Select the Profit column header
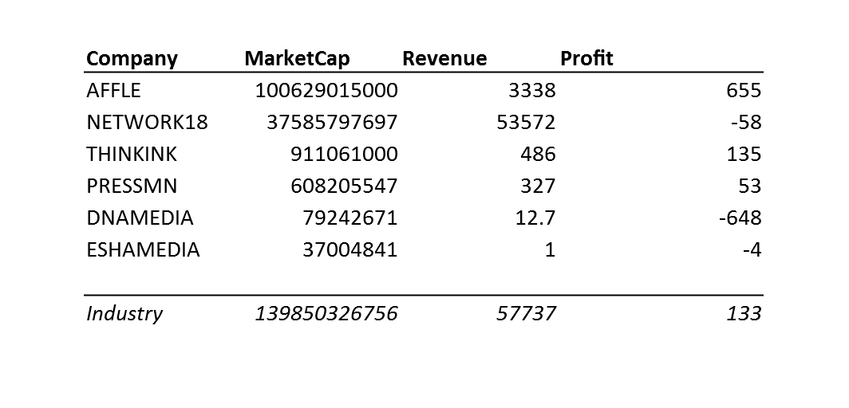This screenshot has width=849, height=408. pos(586,58)
